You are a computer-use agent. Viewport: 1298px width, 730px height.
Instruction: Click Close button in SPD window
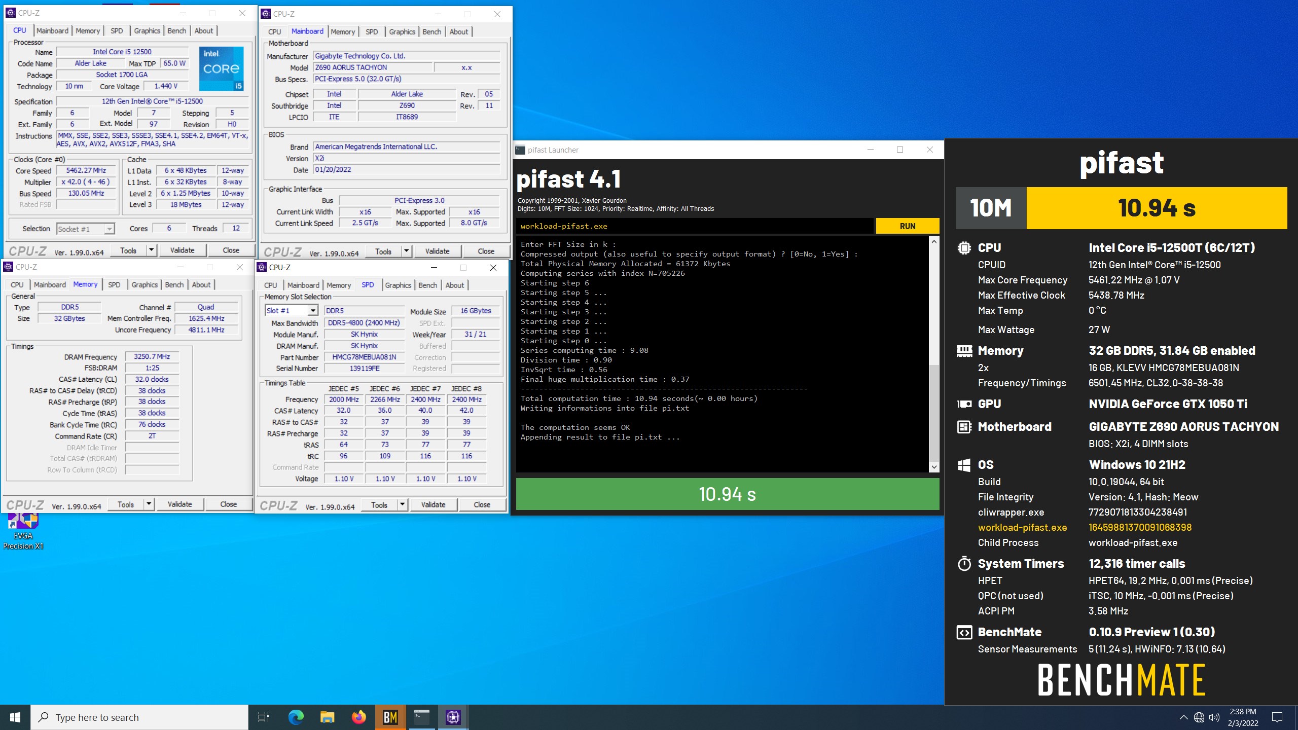coord(482,505)
